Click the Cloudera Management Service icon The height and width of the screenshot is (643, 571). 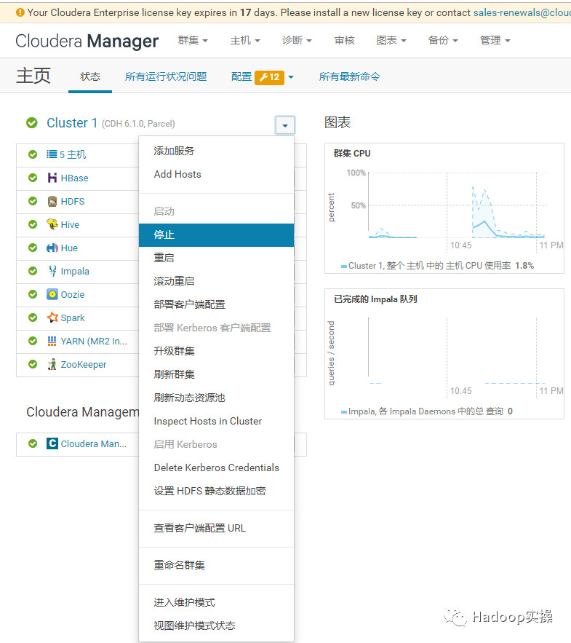pos(52,443)
